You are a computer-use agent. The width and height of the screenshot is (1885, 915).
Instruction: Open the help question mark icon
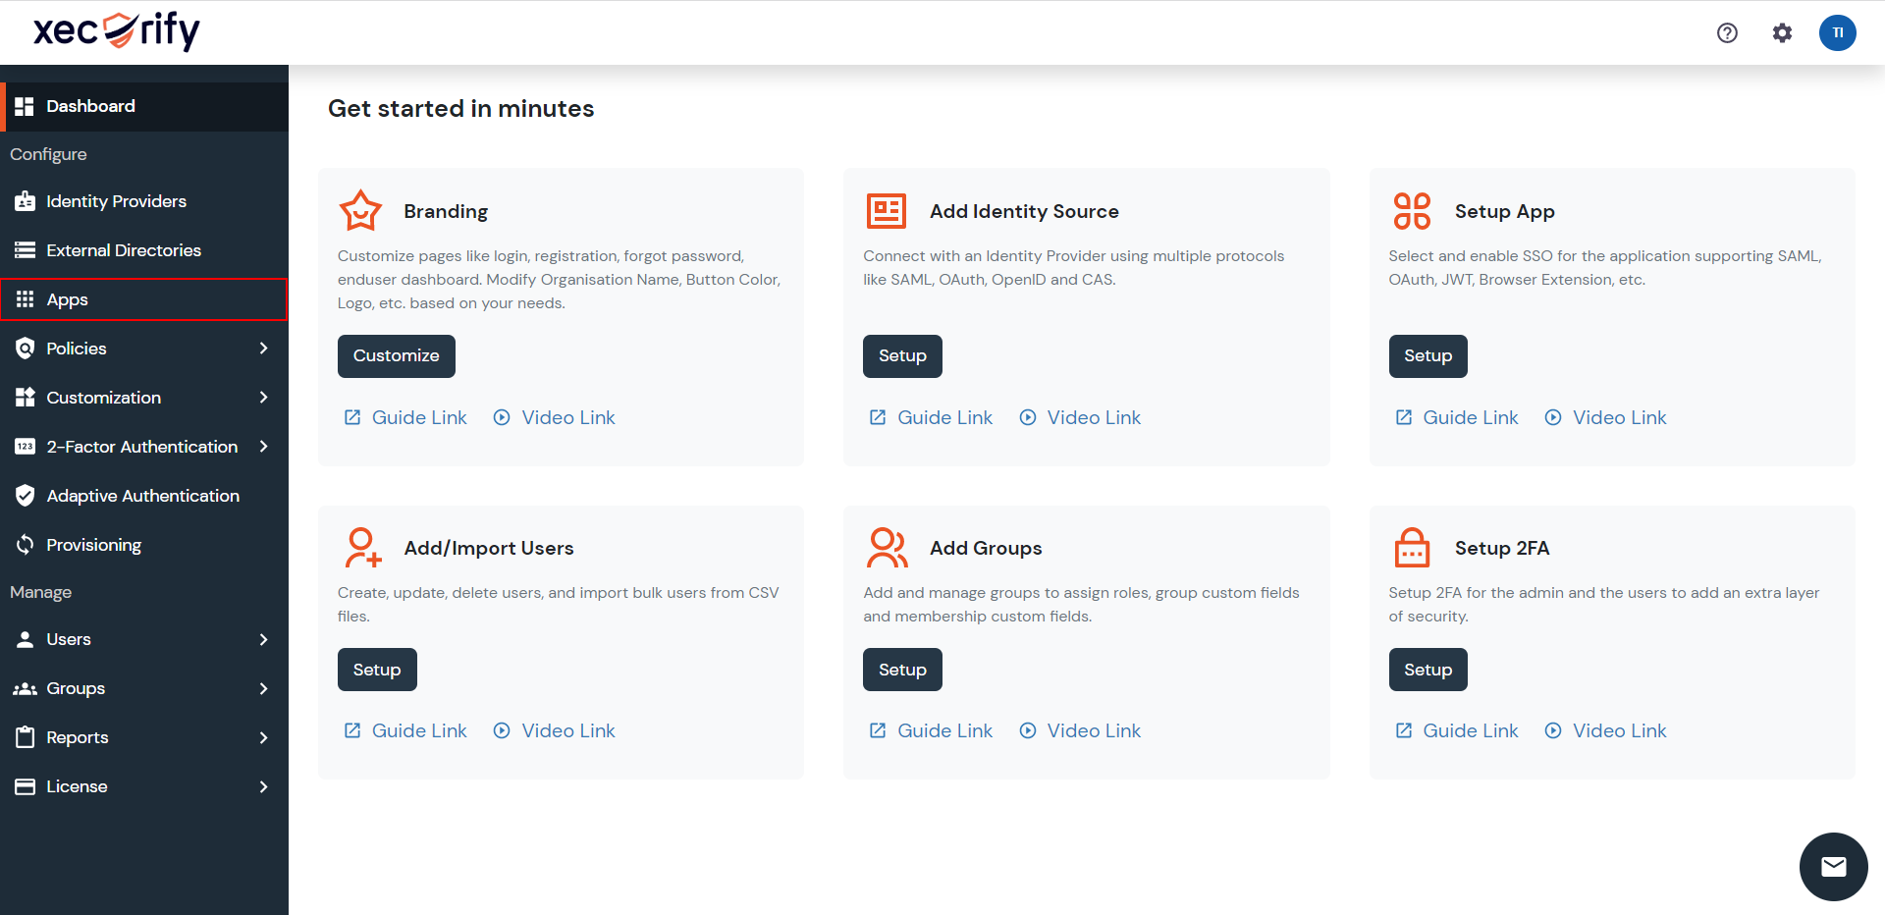point(1727,32)
